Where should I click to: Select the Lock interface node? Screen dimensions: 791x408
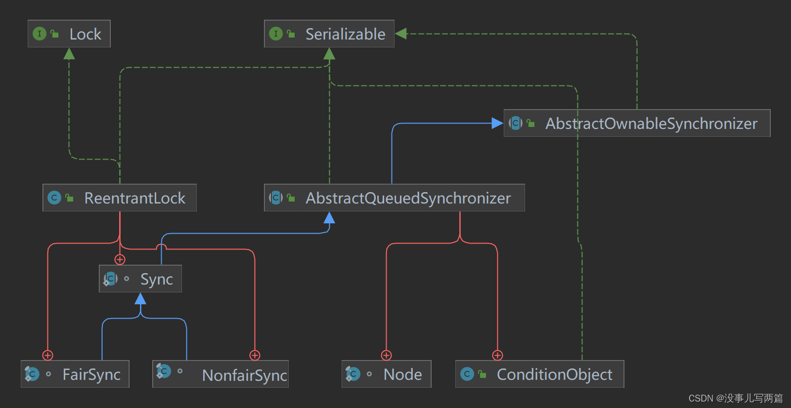pyautogui.click(x=69, y=34)
